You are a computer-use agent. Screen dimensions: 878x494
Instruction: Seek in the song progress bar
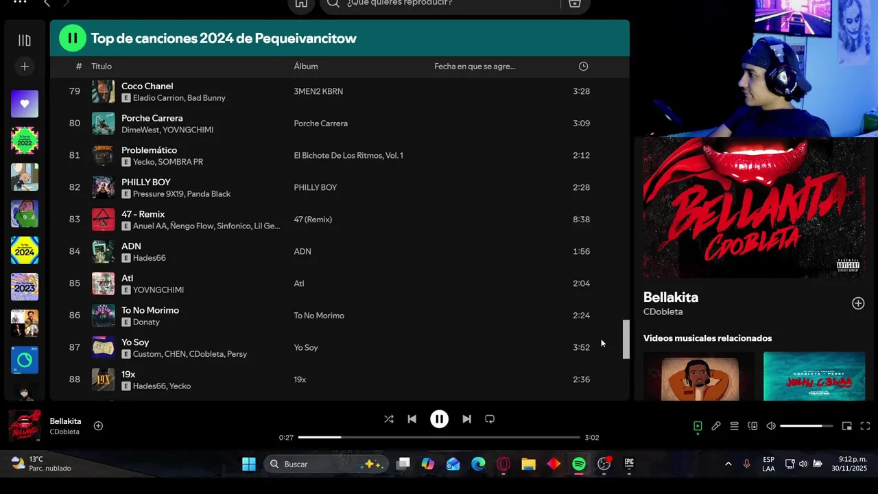pos(439,438)
